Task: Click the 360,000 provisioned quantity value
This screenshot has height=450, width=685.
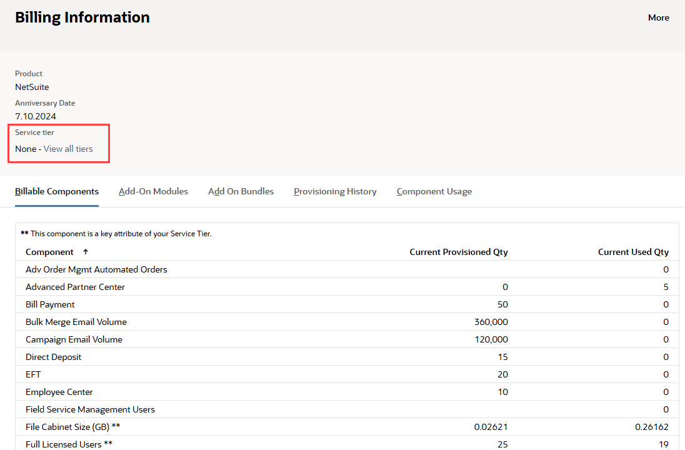Action: (x=491, y=322)
